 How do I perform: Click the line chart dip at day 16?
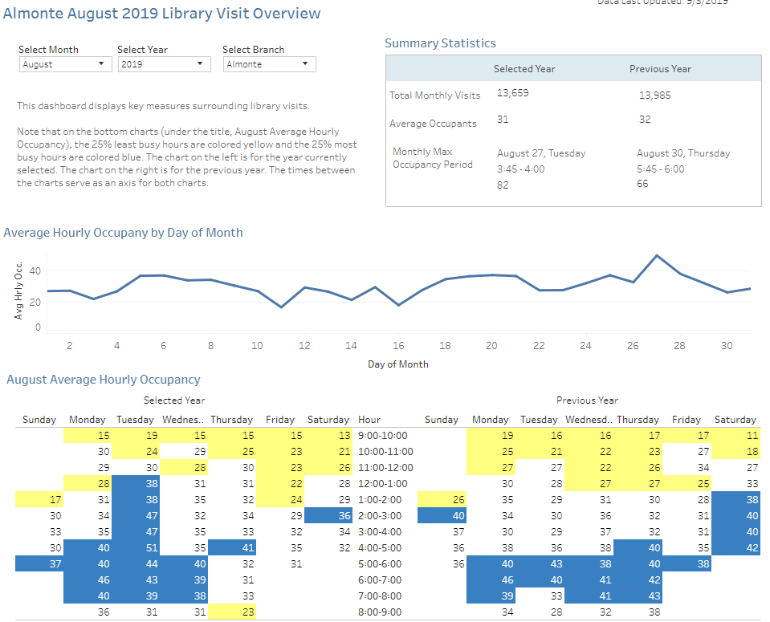pyautogui.click(x=398, y=305)
